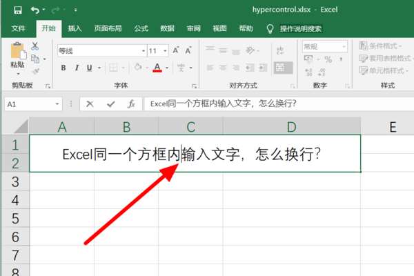
Task: Open the 等线 font name dropdown
Action: point(144,50)
